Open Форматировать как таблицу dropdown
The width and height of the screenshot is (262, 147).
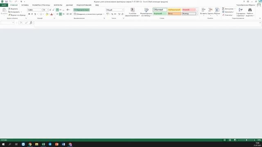tap(146, 12)
